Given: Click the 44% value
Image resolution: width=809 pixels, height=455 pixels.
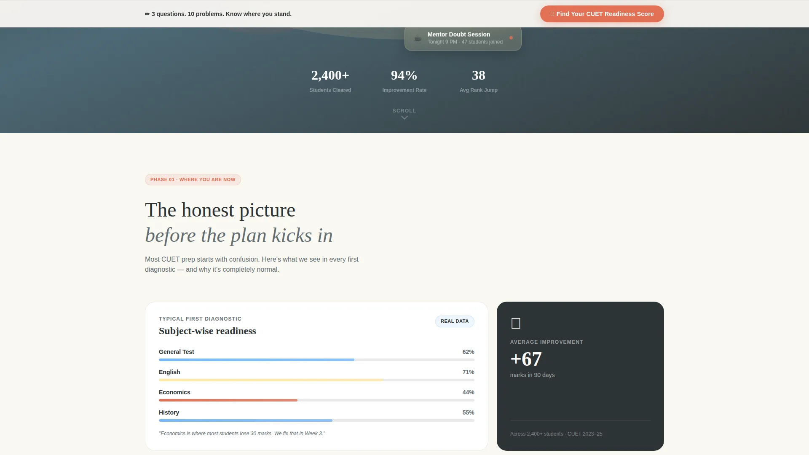Looking at the screenshot, I should [x=468, y=392].
